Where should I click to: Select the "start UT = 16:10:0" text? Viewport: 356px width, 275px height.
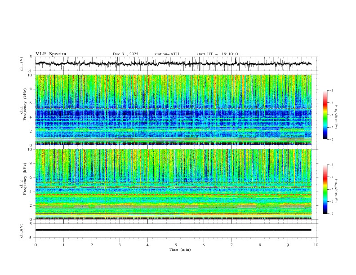(217, 54)
